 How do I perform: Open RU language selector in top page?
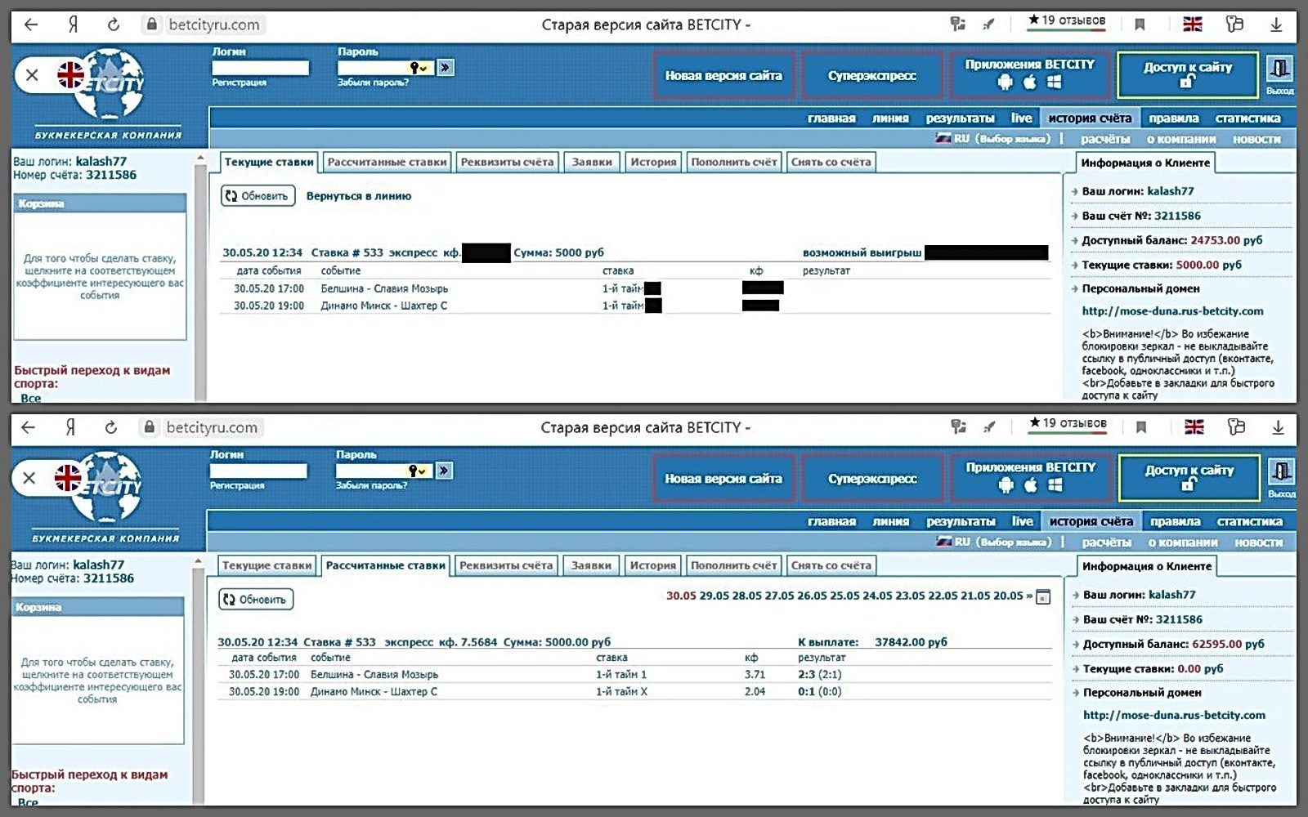pos(994,139)
